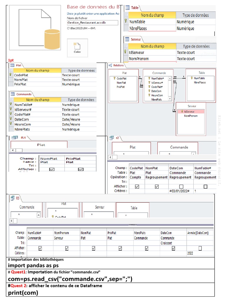Click the 'Année([DateCom])' field cell in R3

point(200,233)
